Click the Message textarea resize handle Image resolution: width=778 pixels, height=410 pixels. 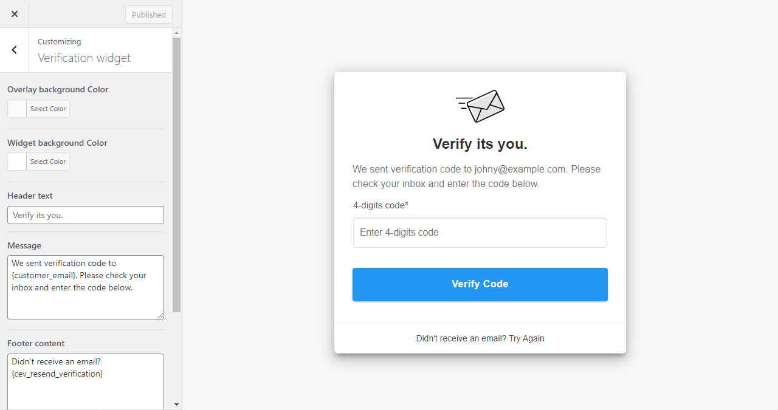(160, 315)
